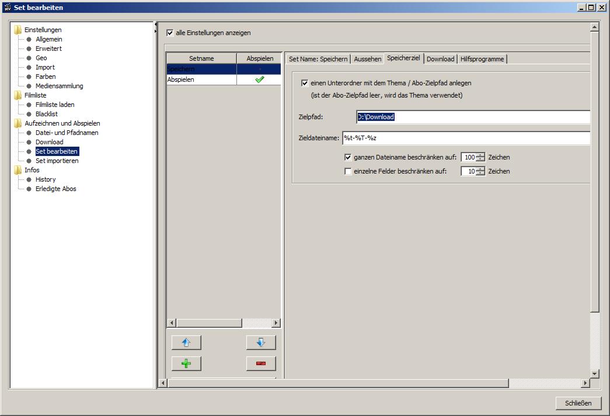The width and height of the screenshot is (610, 416).
Task: Click into the Zieldateiname input field
Action: click(x=465, y=138)
